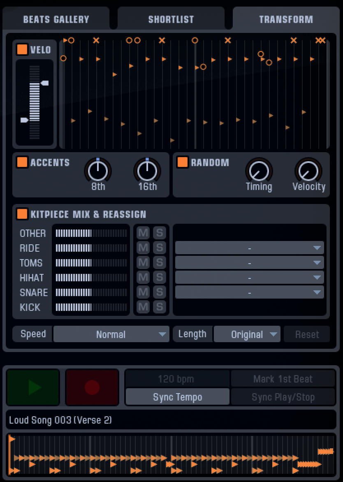Mute the Toms kitpiece
Screen dimensions: 343x482
pyautogui.click(x=143, y=263)
